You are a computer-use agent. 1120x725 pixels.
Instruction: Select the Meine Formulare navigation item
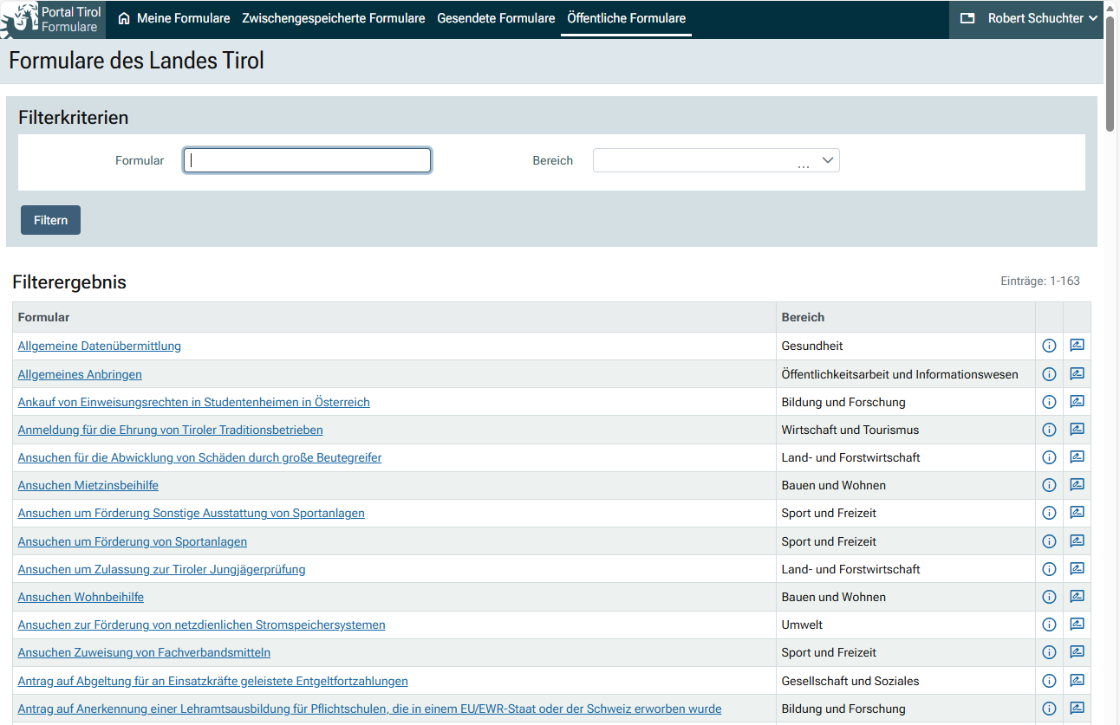[174, 18]
